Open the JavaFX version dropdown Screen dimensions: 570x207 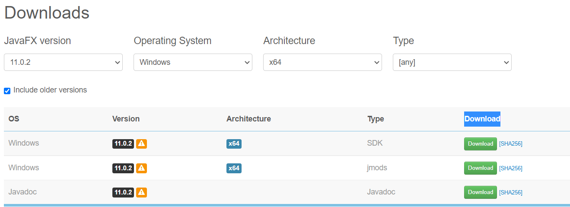click(x=63, y=62)
